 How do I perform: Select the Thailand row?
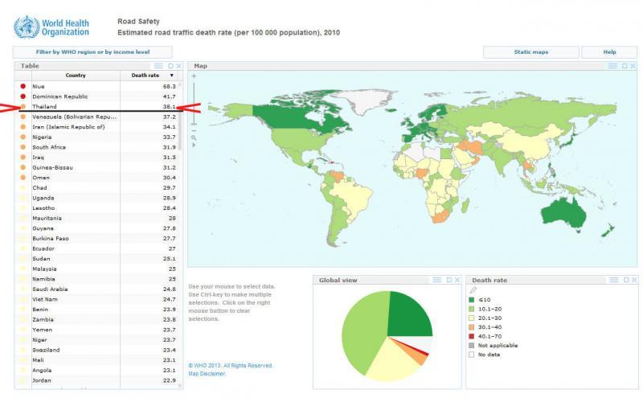click(98, 107)
